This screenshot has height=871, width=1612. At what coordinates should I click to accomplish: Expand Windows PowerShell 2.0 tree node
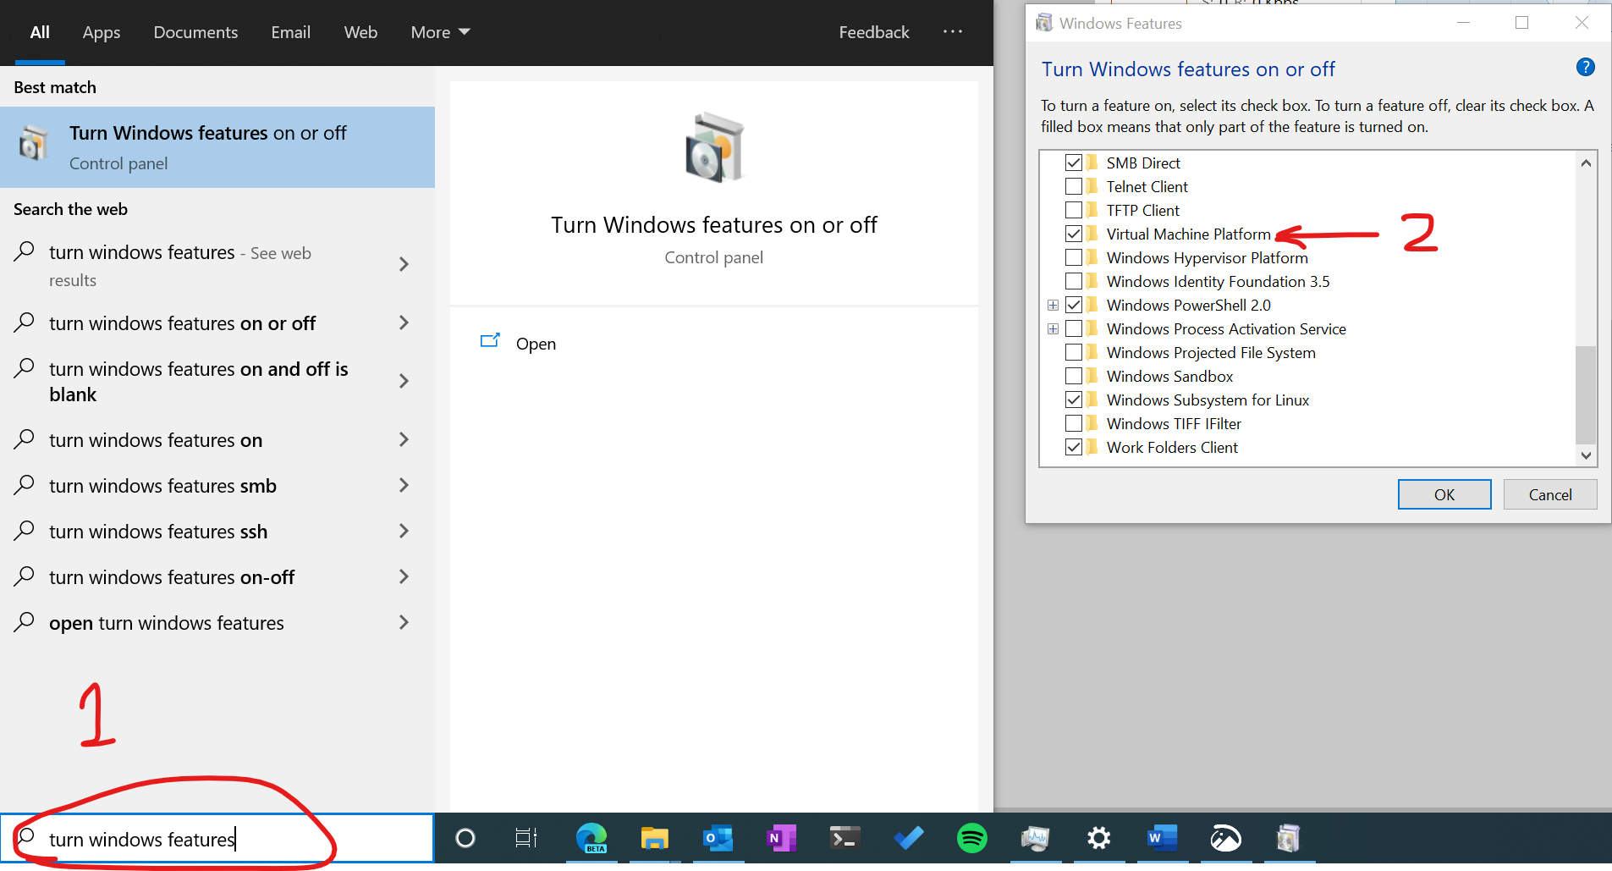[x=1053, y=305]
